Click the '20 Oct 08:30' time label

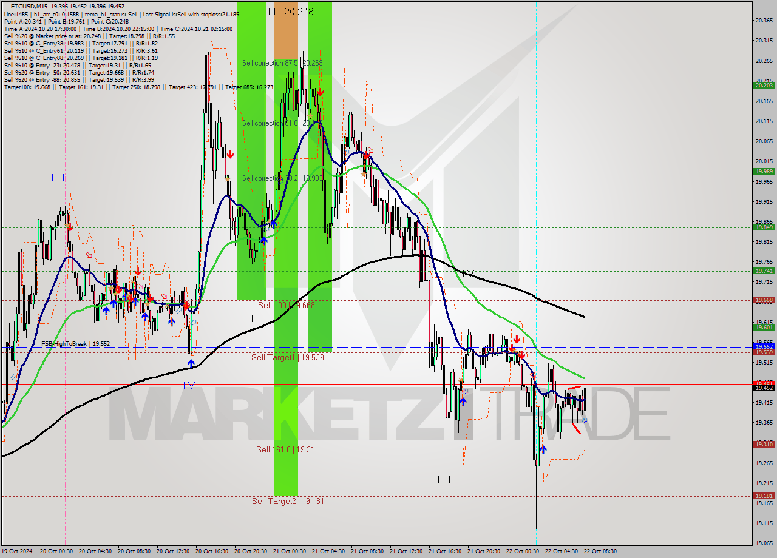(134, 551)
